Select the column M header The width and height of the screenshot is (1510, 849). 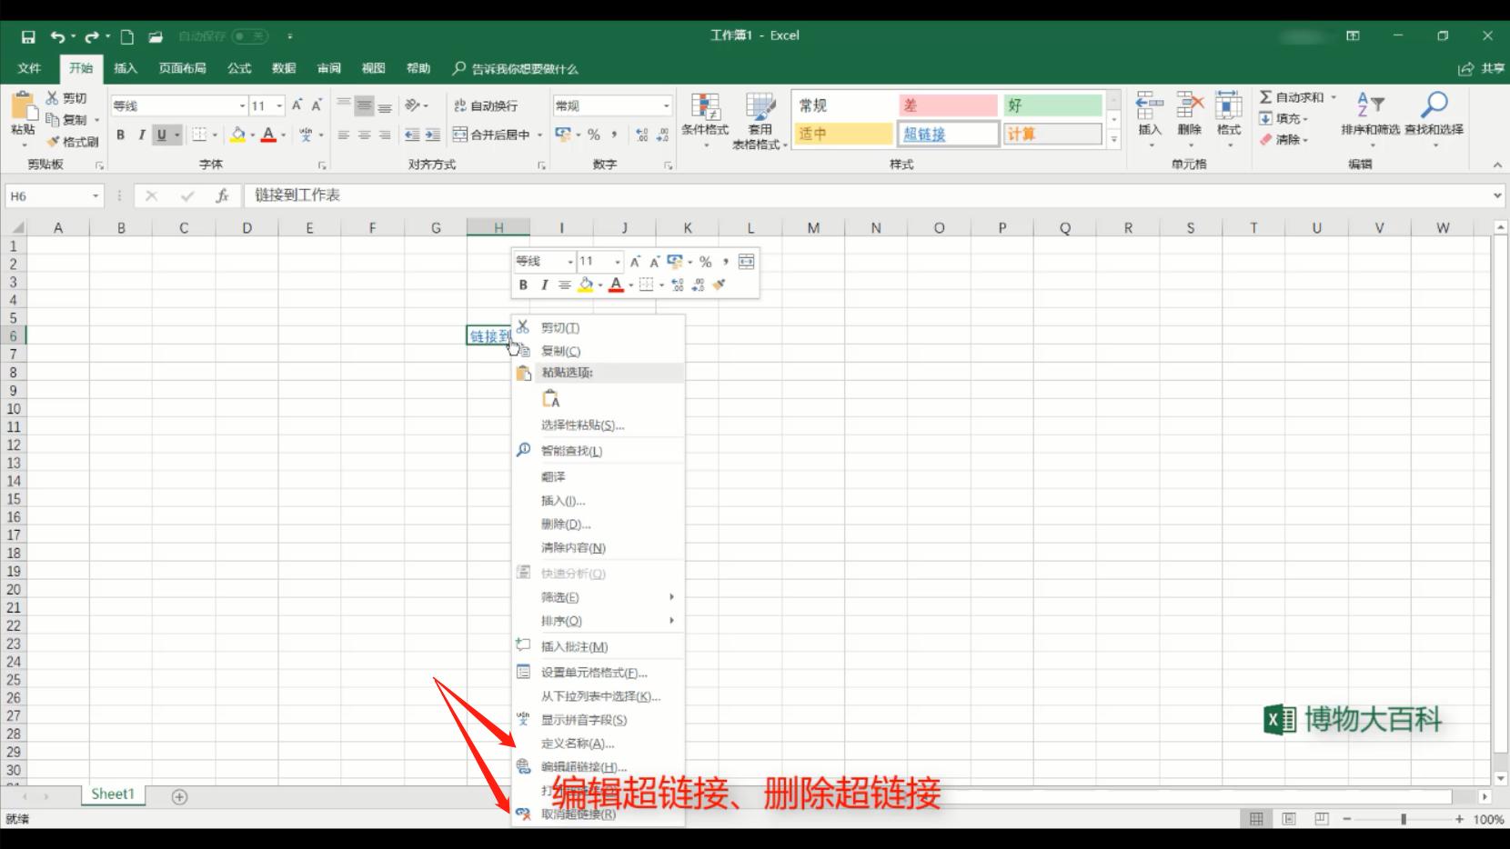pos(813,228)
